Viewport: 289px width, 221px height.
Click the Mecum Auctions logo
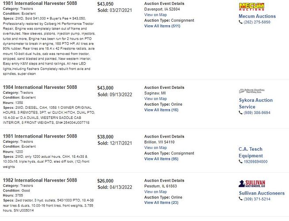(x=251, y=7)
